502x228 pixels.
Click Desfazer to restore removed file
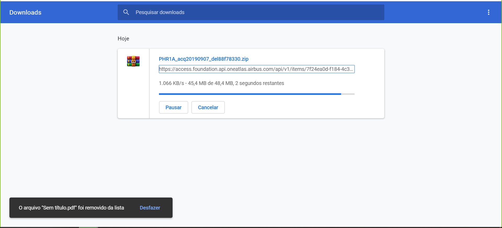[x=150, y=208]
